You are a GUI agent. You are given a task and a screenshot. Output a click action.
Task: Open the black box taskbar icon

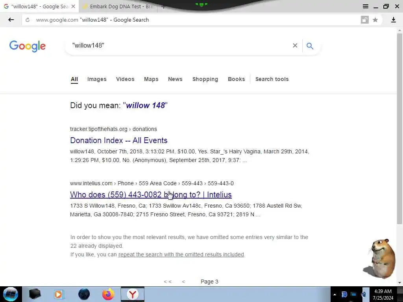pos(35,294)
